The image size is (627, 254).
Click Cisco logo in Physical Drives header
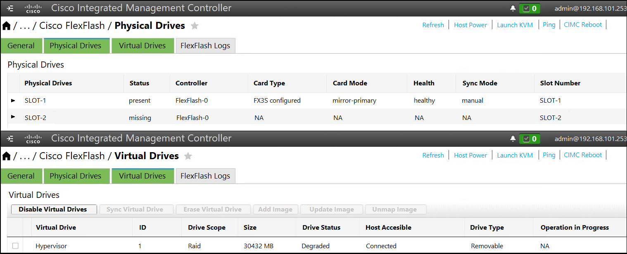[x=33, y=8]
